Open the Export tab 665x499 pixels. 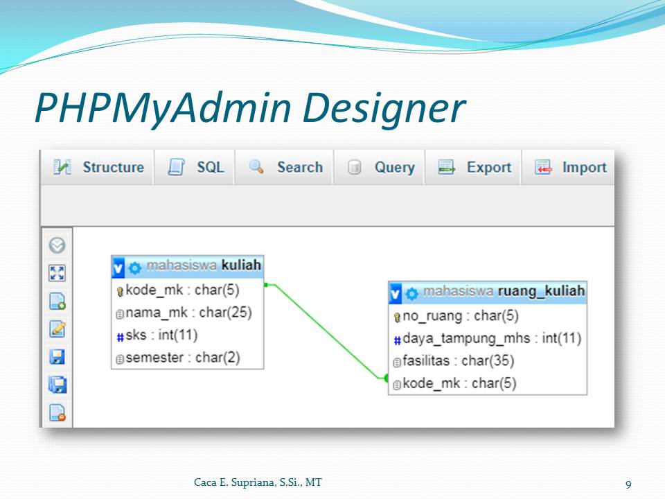point(473,167)
